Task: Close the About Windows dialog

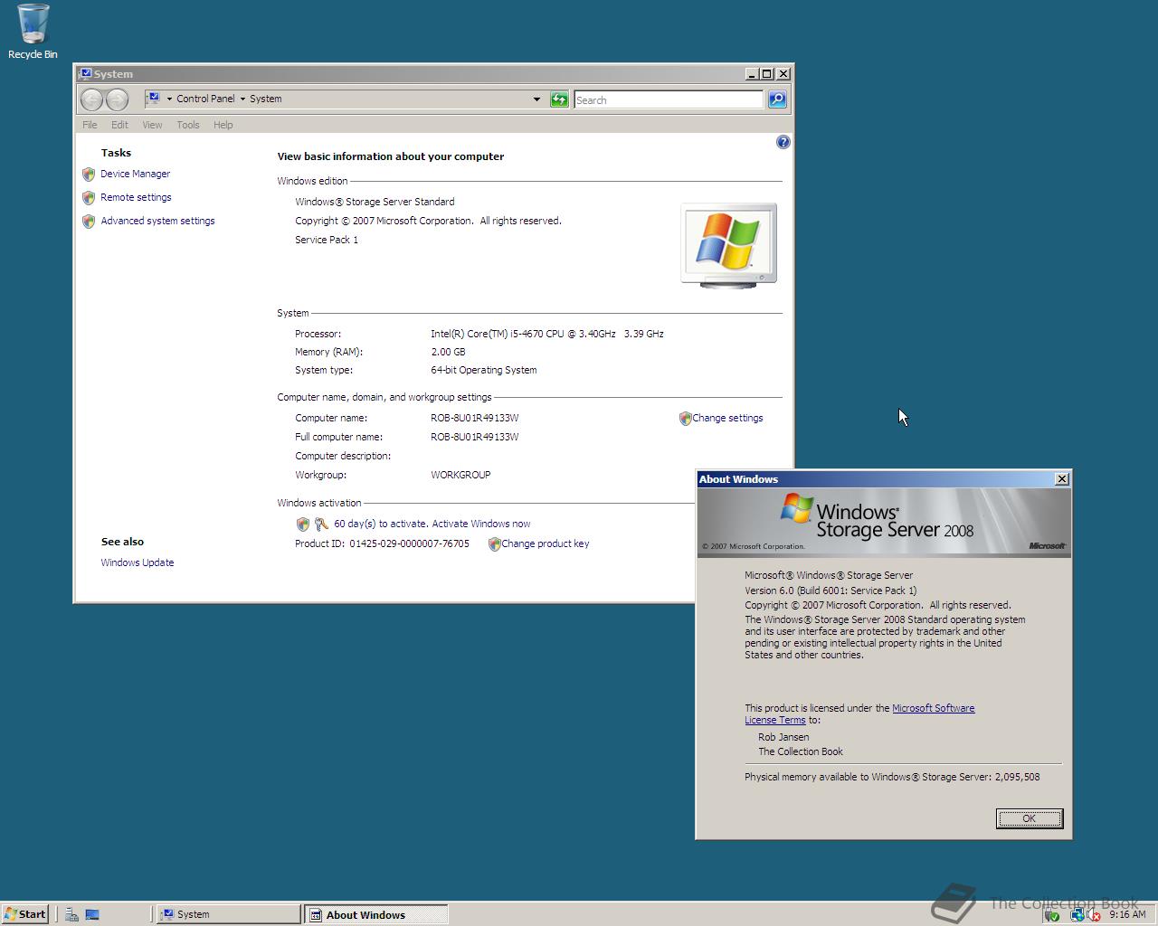Action: click(x=1062, y=479)
